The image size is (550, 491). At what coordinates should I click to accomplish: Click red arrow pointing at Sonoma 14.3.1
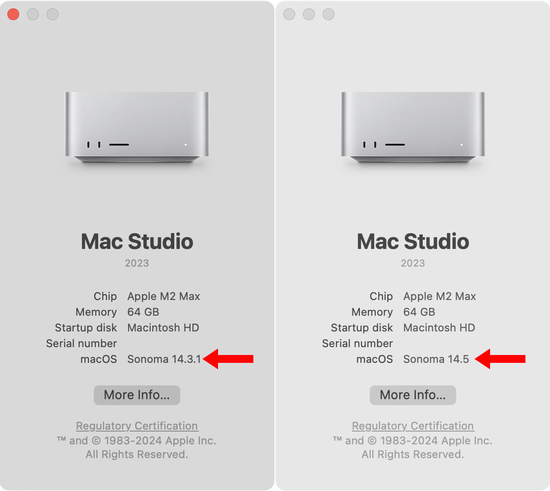pos(228,359)
